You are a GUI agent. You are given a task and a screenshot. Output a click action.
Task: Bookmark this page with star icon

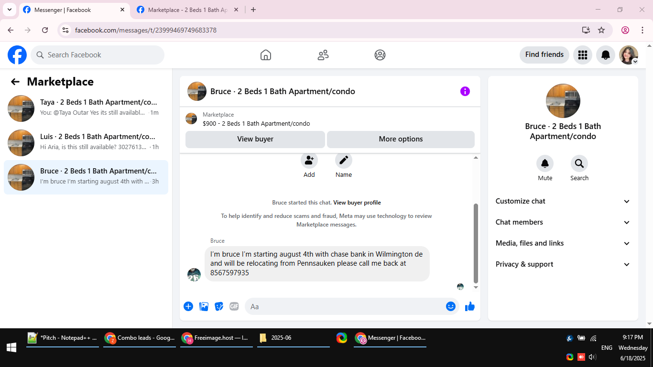(601, 30)
